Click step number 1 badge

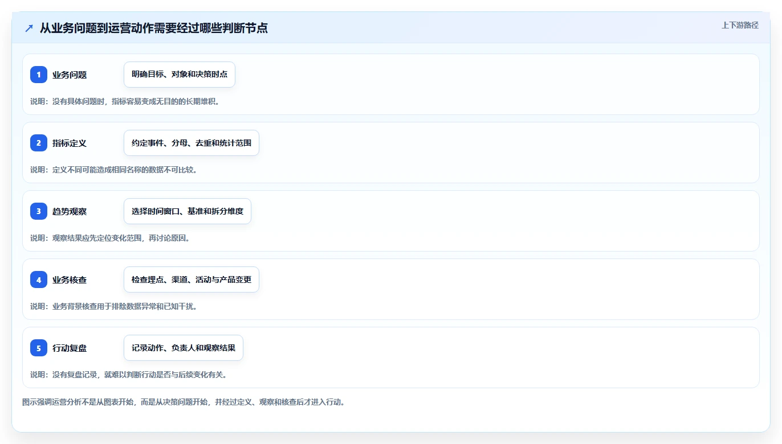39,75
